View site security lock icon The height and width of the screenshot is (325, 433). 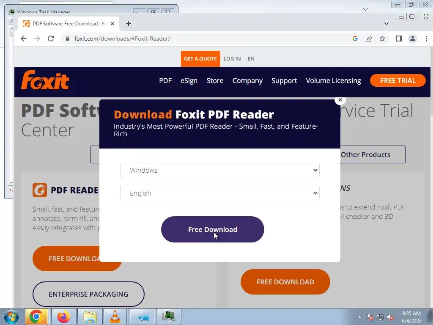coord(67,39)
